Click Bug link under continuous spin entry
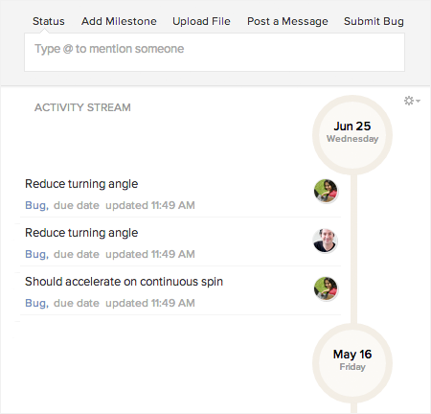Image resolution: width=431 pixels, height=414 pixels. point(36,303)
